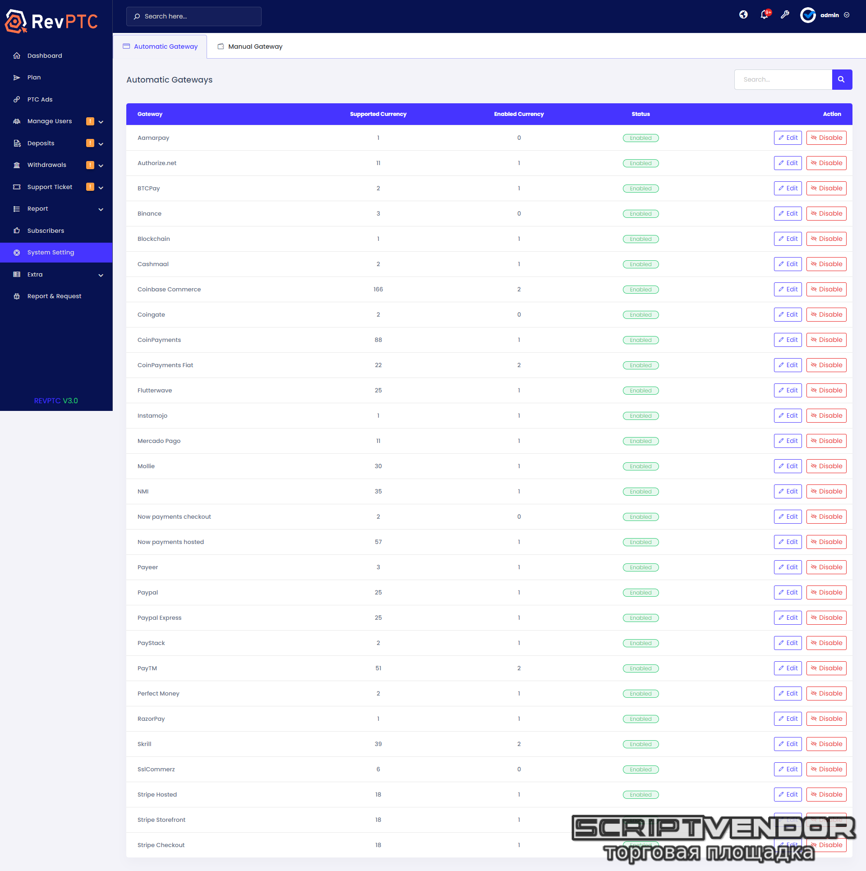
Task: Click the wrench settings icon in header
Action: coord(785,15)
